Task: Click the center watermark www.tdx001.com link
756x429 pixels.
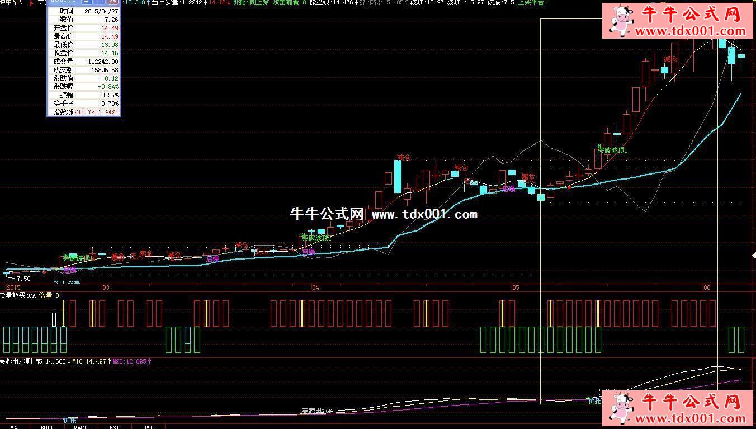Action: click(424, 214)
